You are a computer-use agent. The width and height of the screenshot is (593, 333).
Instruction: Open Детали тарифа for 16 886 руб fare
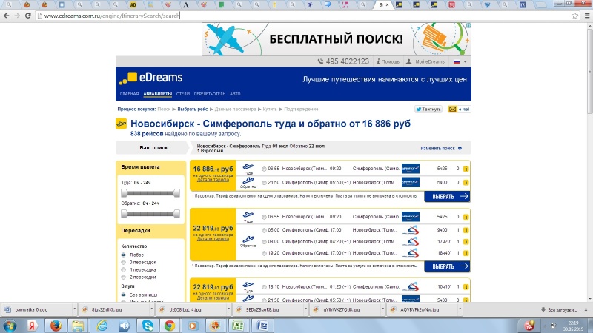[x=213, y=179]
